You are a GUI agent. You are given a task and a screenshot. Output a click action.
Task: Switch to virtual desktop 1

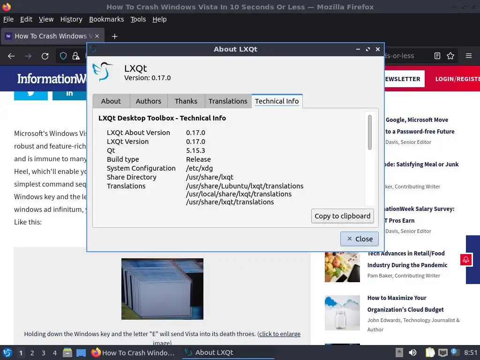[21, 353]
